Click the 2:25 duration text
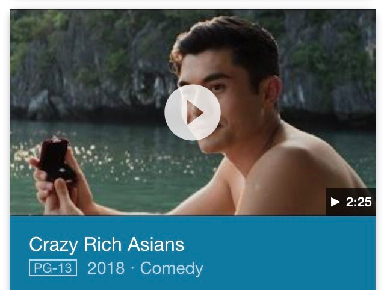The width and height of the screenshot is (384, 290). [x=359, y=202]
